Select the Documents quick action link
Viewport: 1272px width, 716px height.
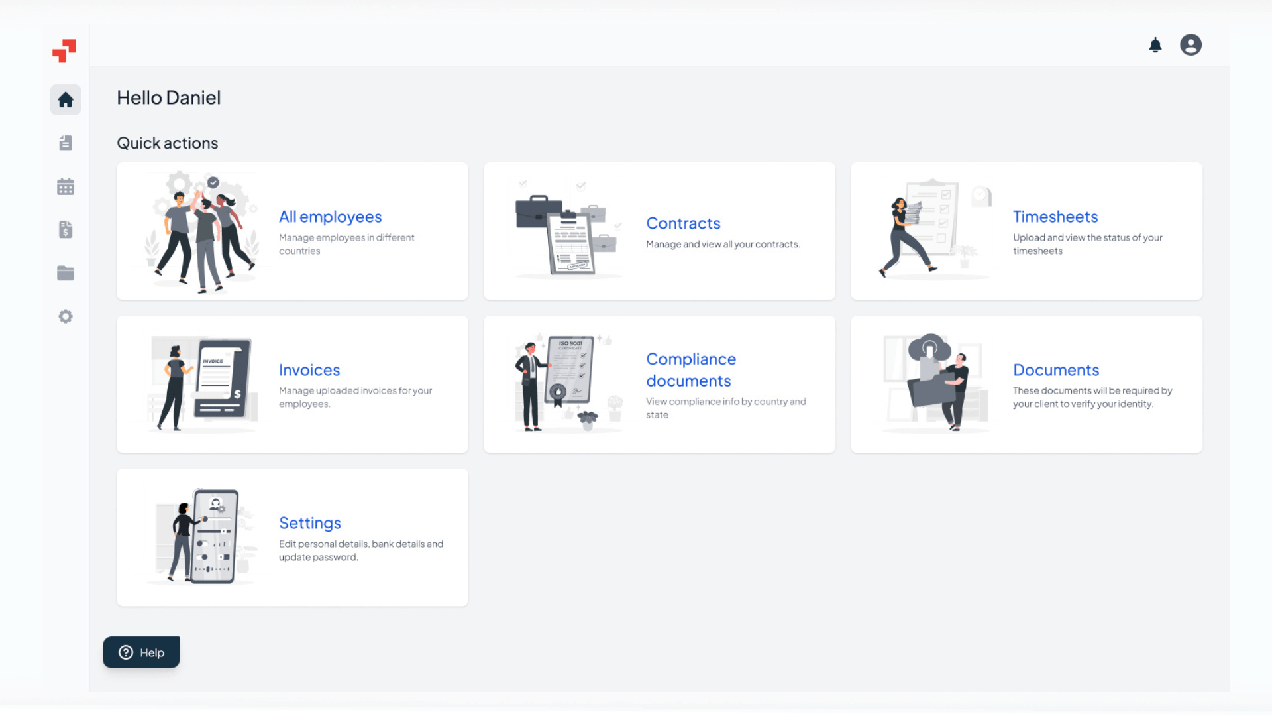pyautogui.click(x=1055, y=370)
